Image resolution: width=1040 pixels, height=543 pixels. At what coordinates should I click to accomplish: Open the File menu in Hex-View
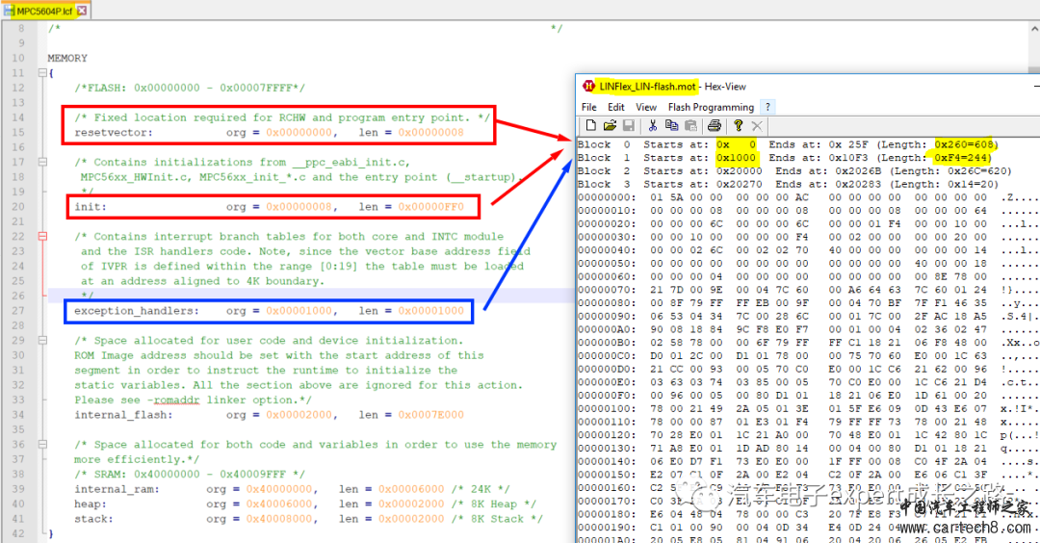[589, 107]
